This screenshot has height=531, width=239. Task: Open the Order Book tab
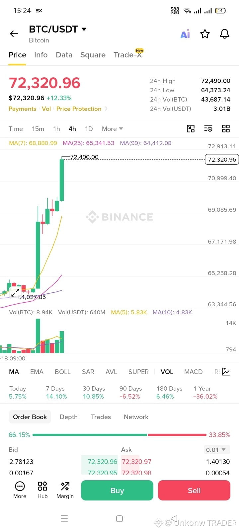tap(30, 417)
